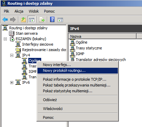Select the IPv4 tree label
The image size is (142, 127).
point(26,55)
